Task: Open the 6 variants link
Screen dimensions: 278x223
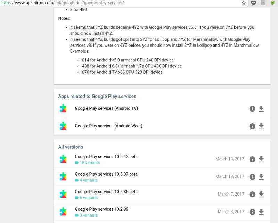Action: [89, 198]
